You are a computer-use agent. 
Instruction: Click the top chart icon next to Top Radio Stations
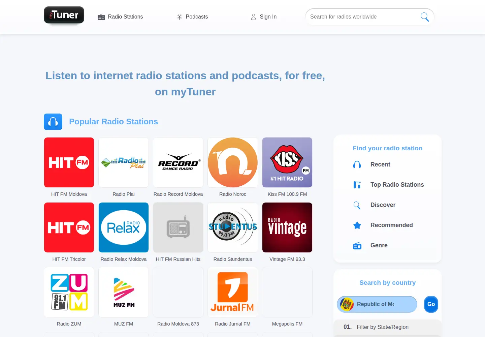357,185
